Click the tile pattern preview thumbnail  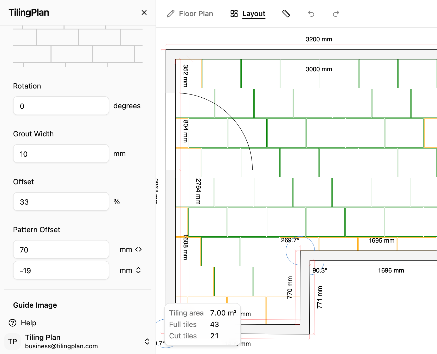78,46
